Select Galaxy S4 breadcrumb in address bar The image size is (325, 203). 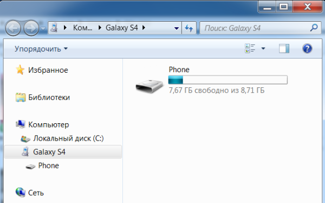click(x=122, y=28)
